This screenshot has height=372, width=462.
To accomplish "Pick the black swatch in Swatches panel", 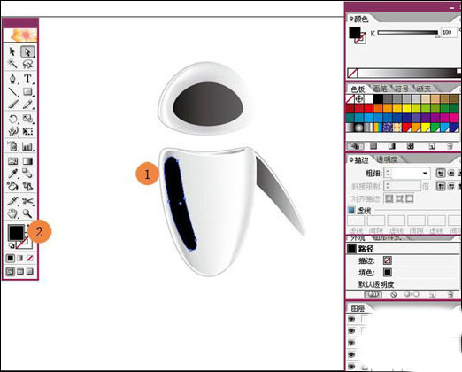I will (x=378, y=98).
